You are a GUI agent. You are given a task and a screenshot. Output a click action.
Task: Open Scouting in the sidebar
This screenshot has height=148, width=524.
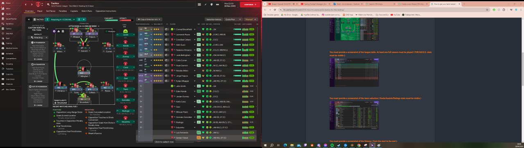point(9,64)
